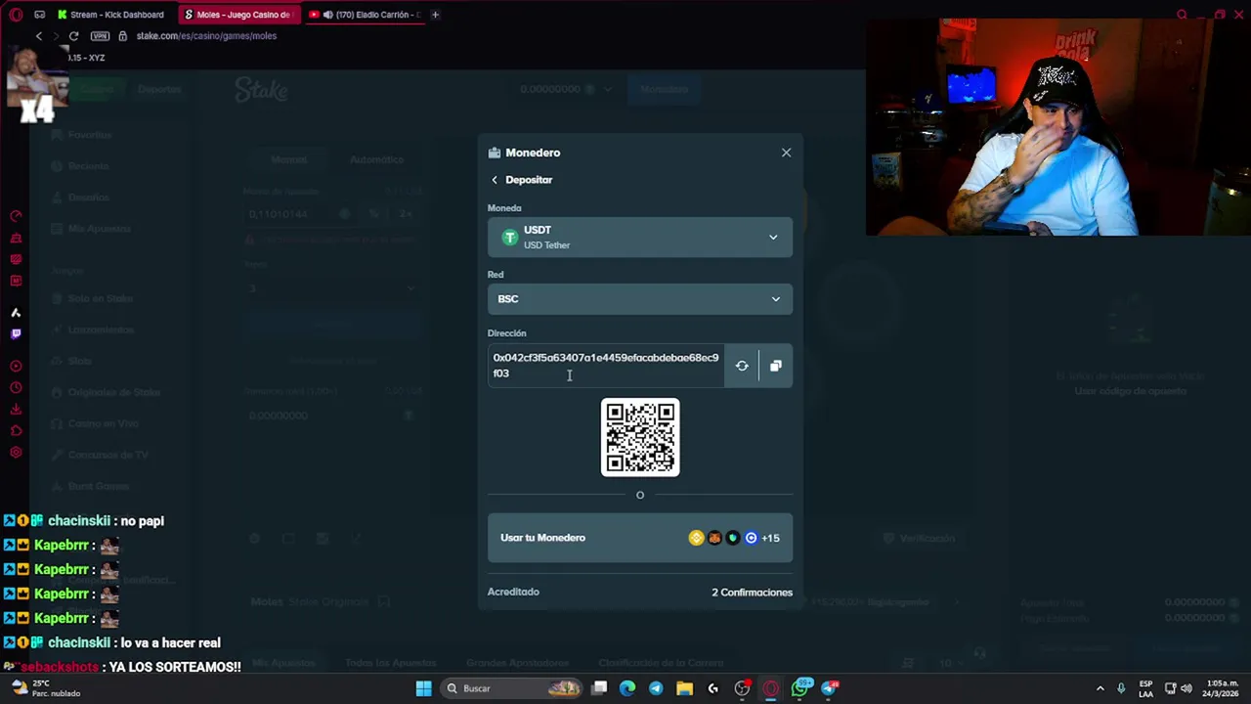This screenshot has height=704, width=1251.
Task: Open Task View on taskbar
Action: pos(599,688)
